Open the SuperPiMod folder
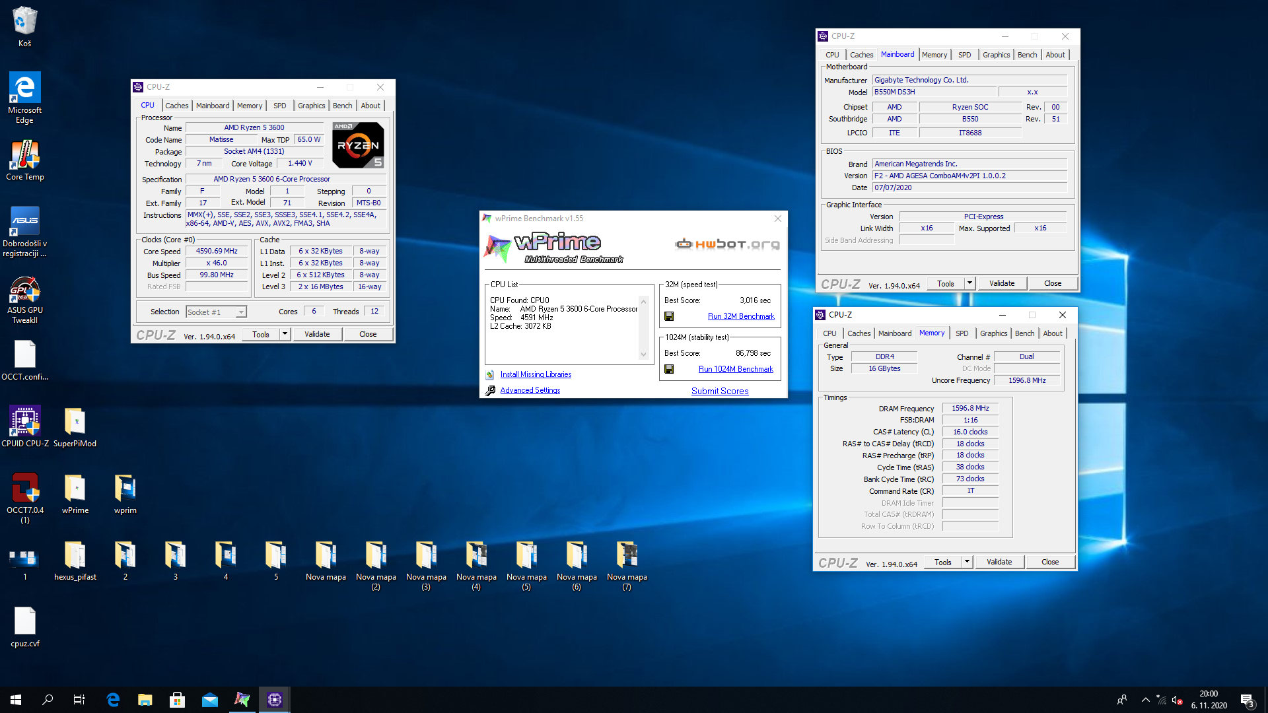Viewport: 1268px width, 713px height. pos(75,426)
